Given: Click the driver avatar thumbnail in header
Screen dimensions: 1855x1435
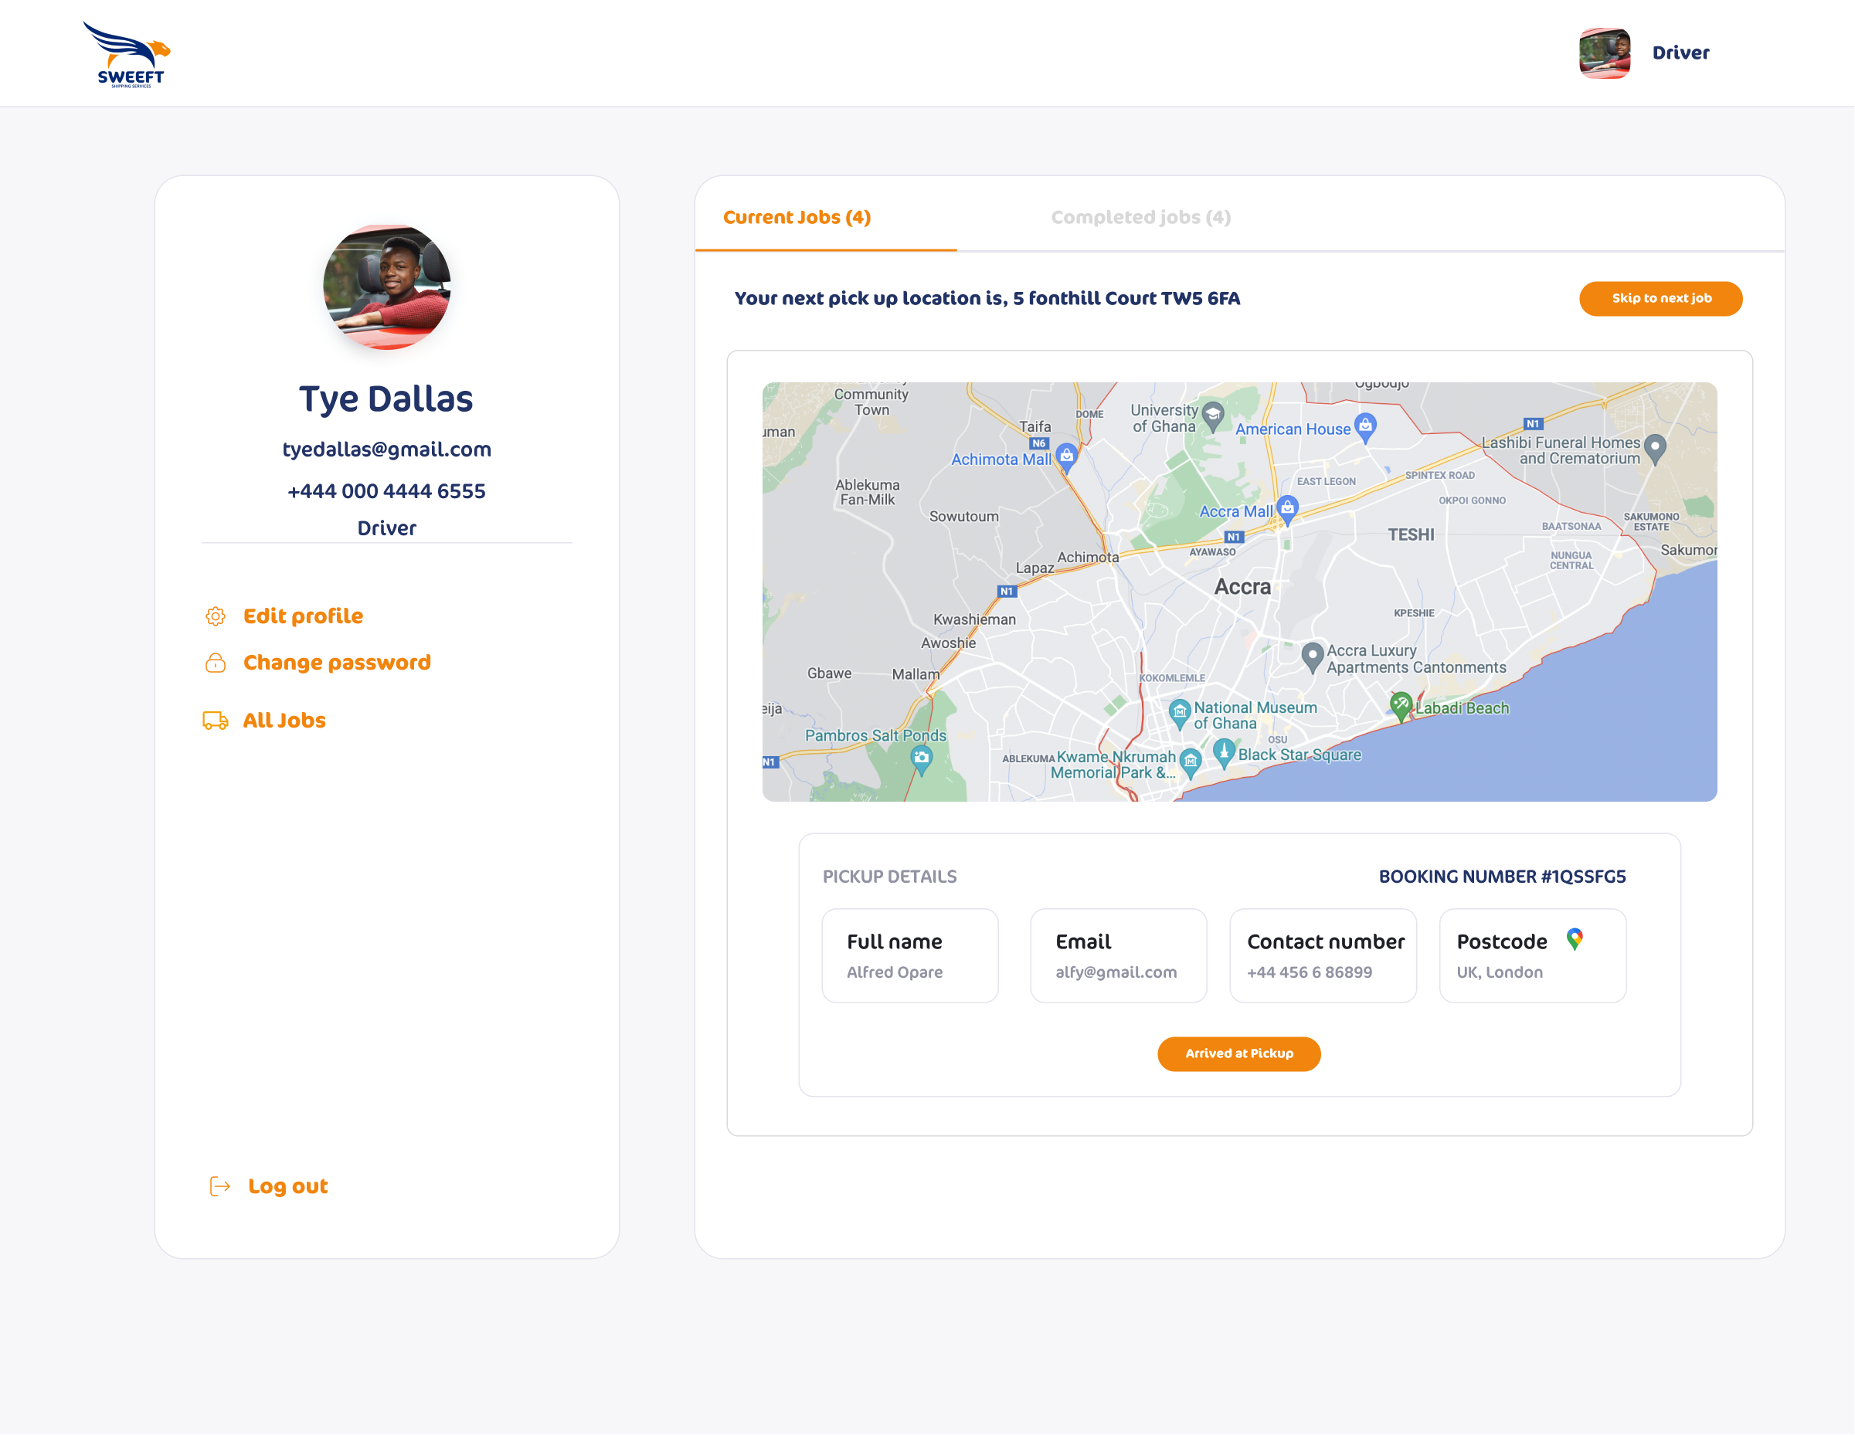Looking at the screenshot, I should (1604, 53).
